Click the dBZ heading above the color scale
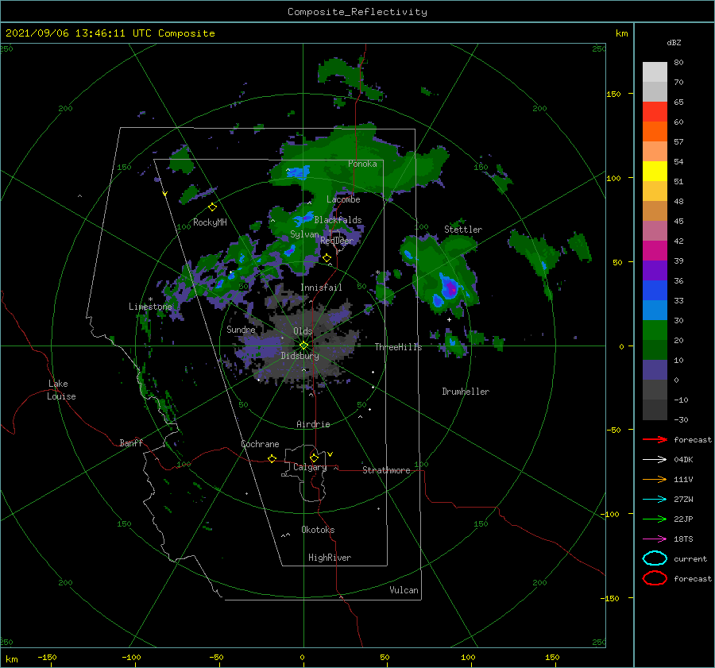Screen dimensions: 715x668 tap(674, 43)
